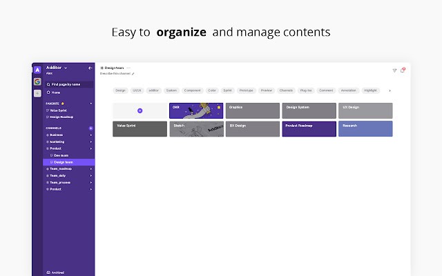Open the filter icon at top right
The image size is (442, 276).
tap(394, 70)
